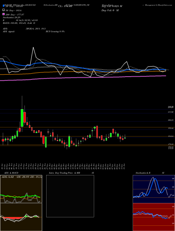Click the 'Stochastics & R' panel title
This screenshot has height=231, width=175.
pos(143,173)
